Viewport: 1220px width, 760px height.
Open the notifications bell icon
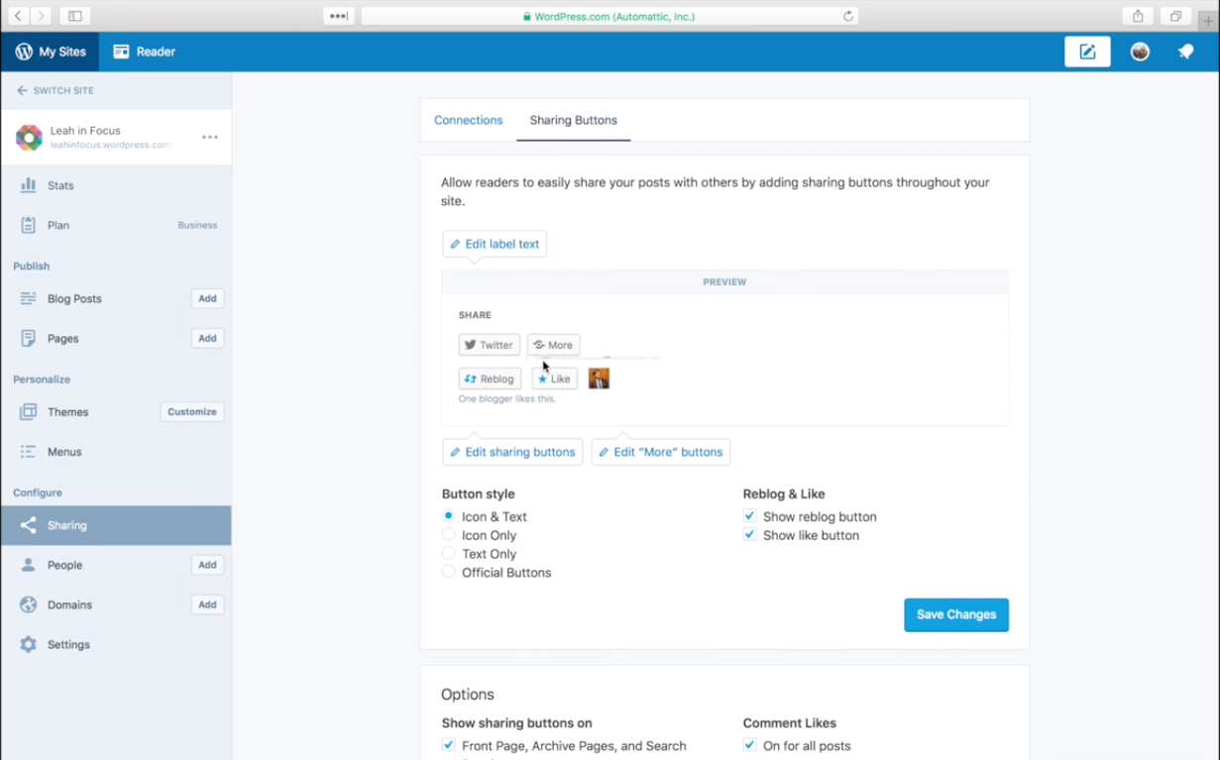click(1185, 52)
